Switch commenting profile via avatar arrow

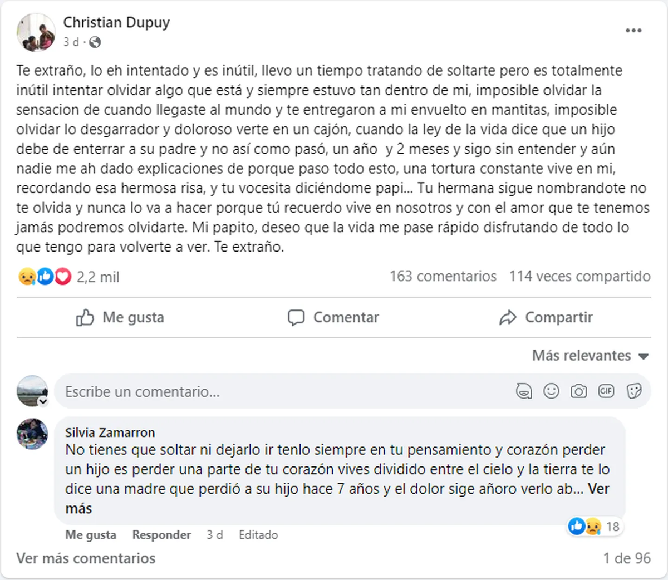point(43,401)
